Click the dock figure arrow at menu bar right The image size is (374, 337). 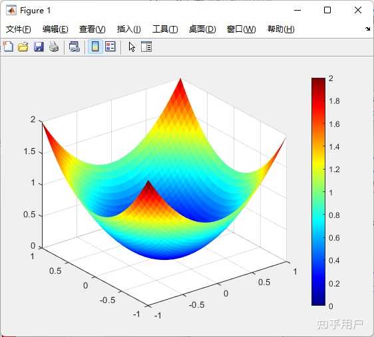click(x=367, y=29)
